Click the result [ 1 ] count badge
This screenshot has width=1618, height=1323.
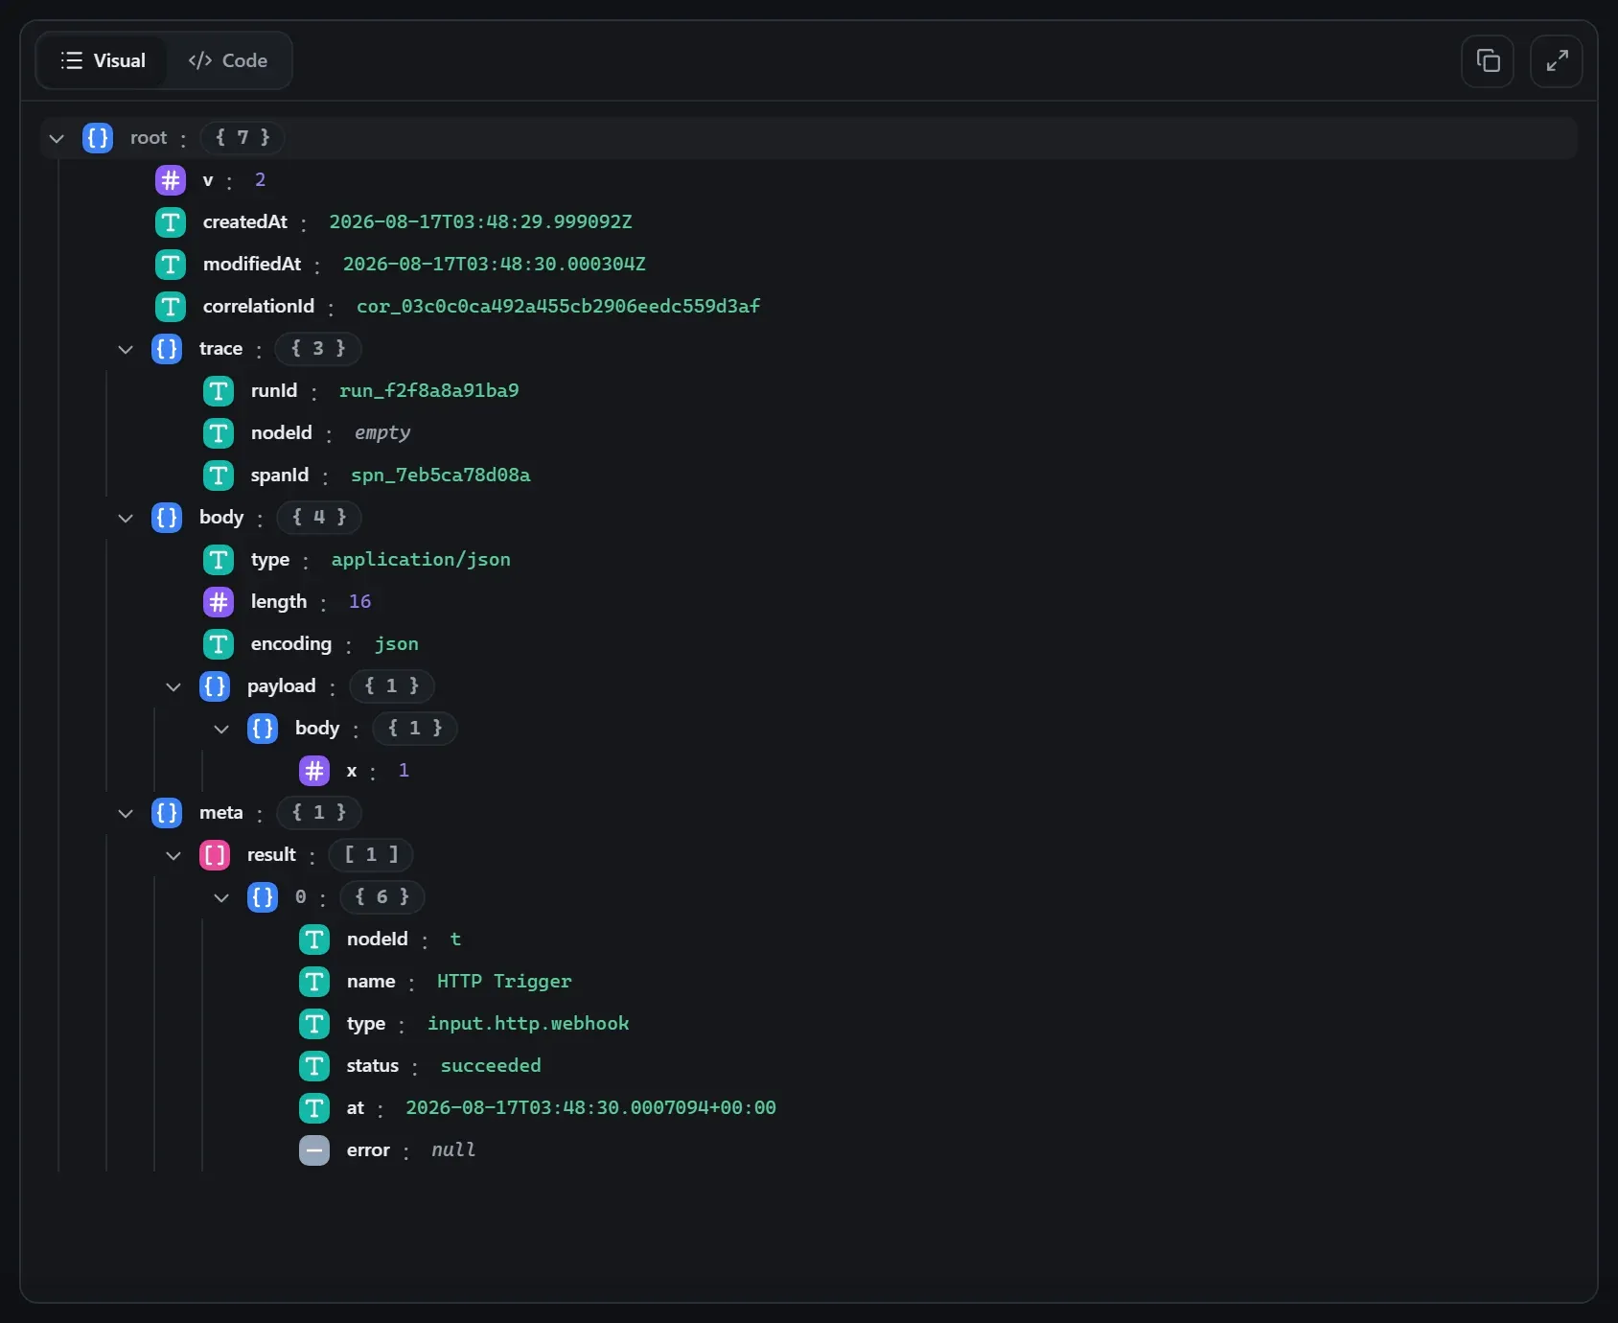(x=371, y=855)
